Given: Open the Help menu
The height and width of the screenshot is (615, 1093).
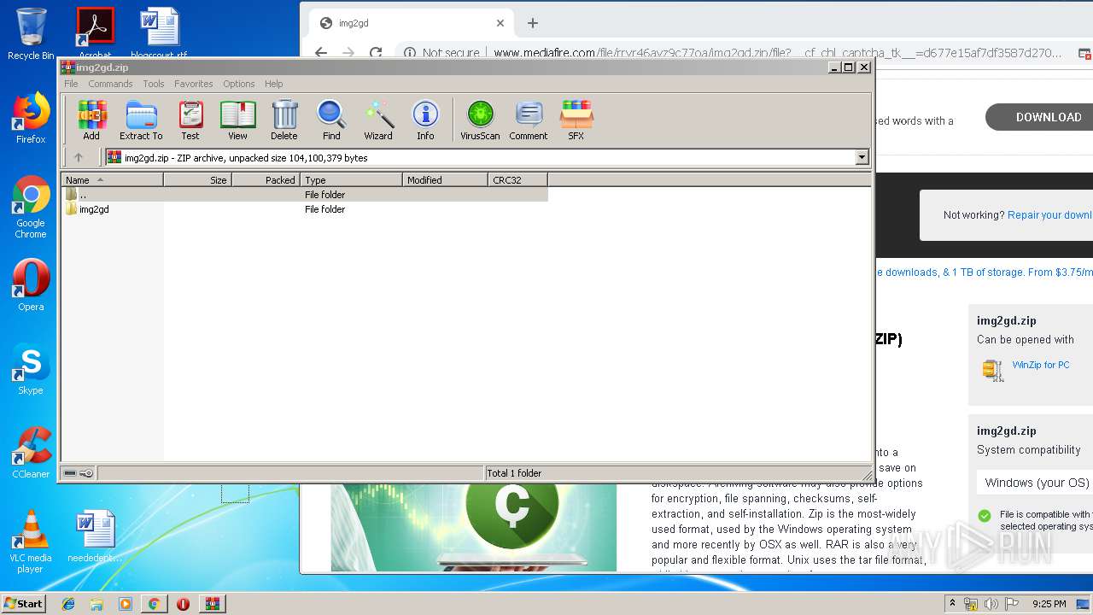Looking at the screenshot, I should 273,84.
